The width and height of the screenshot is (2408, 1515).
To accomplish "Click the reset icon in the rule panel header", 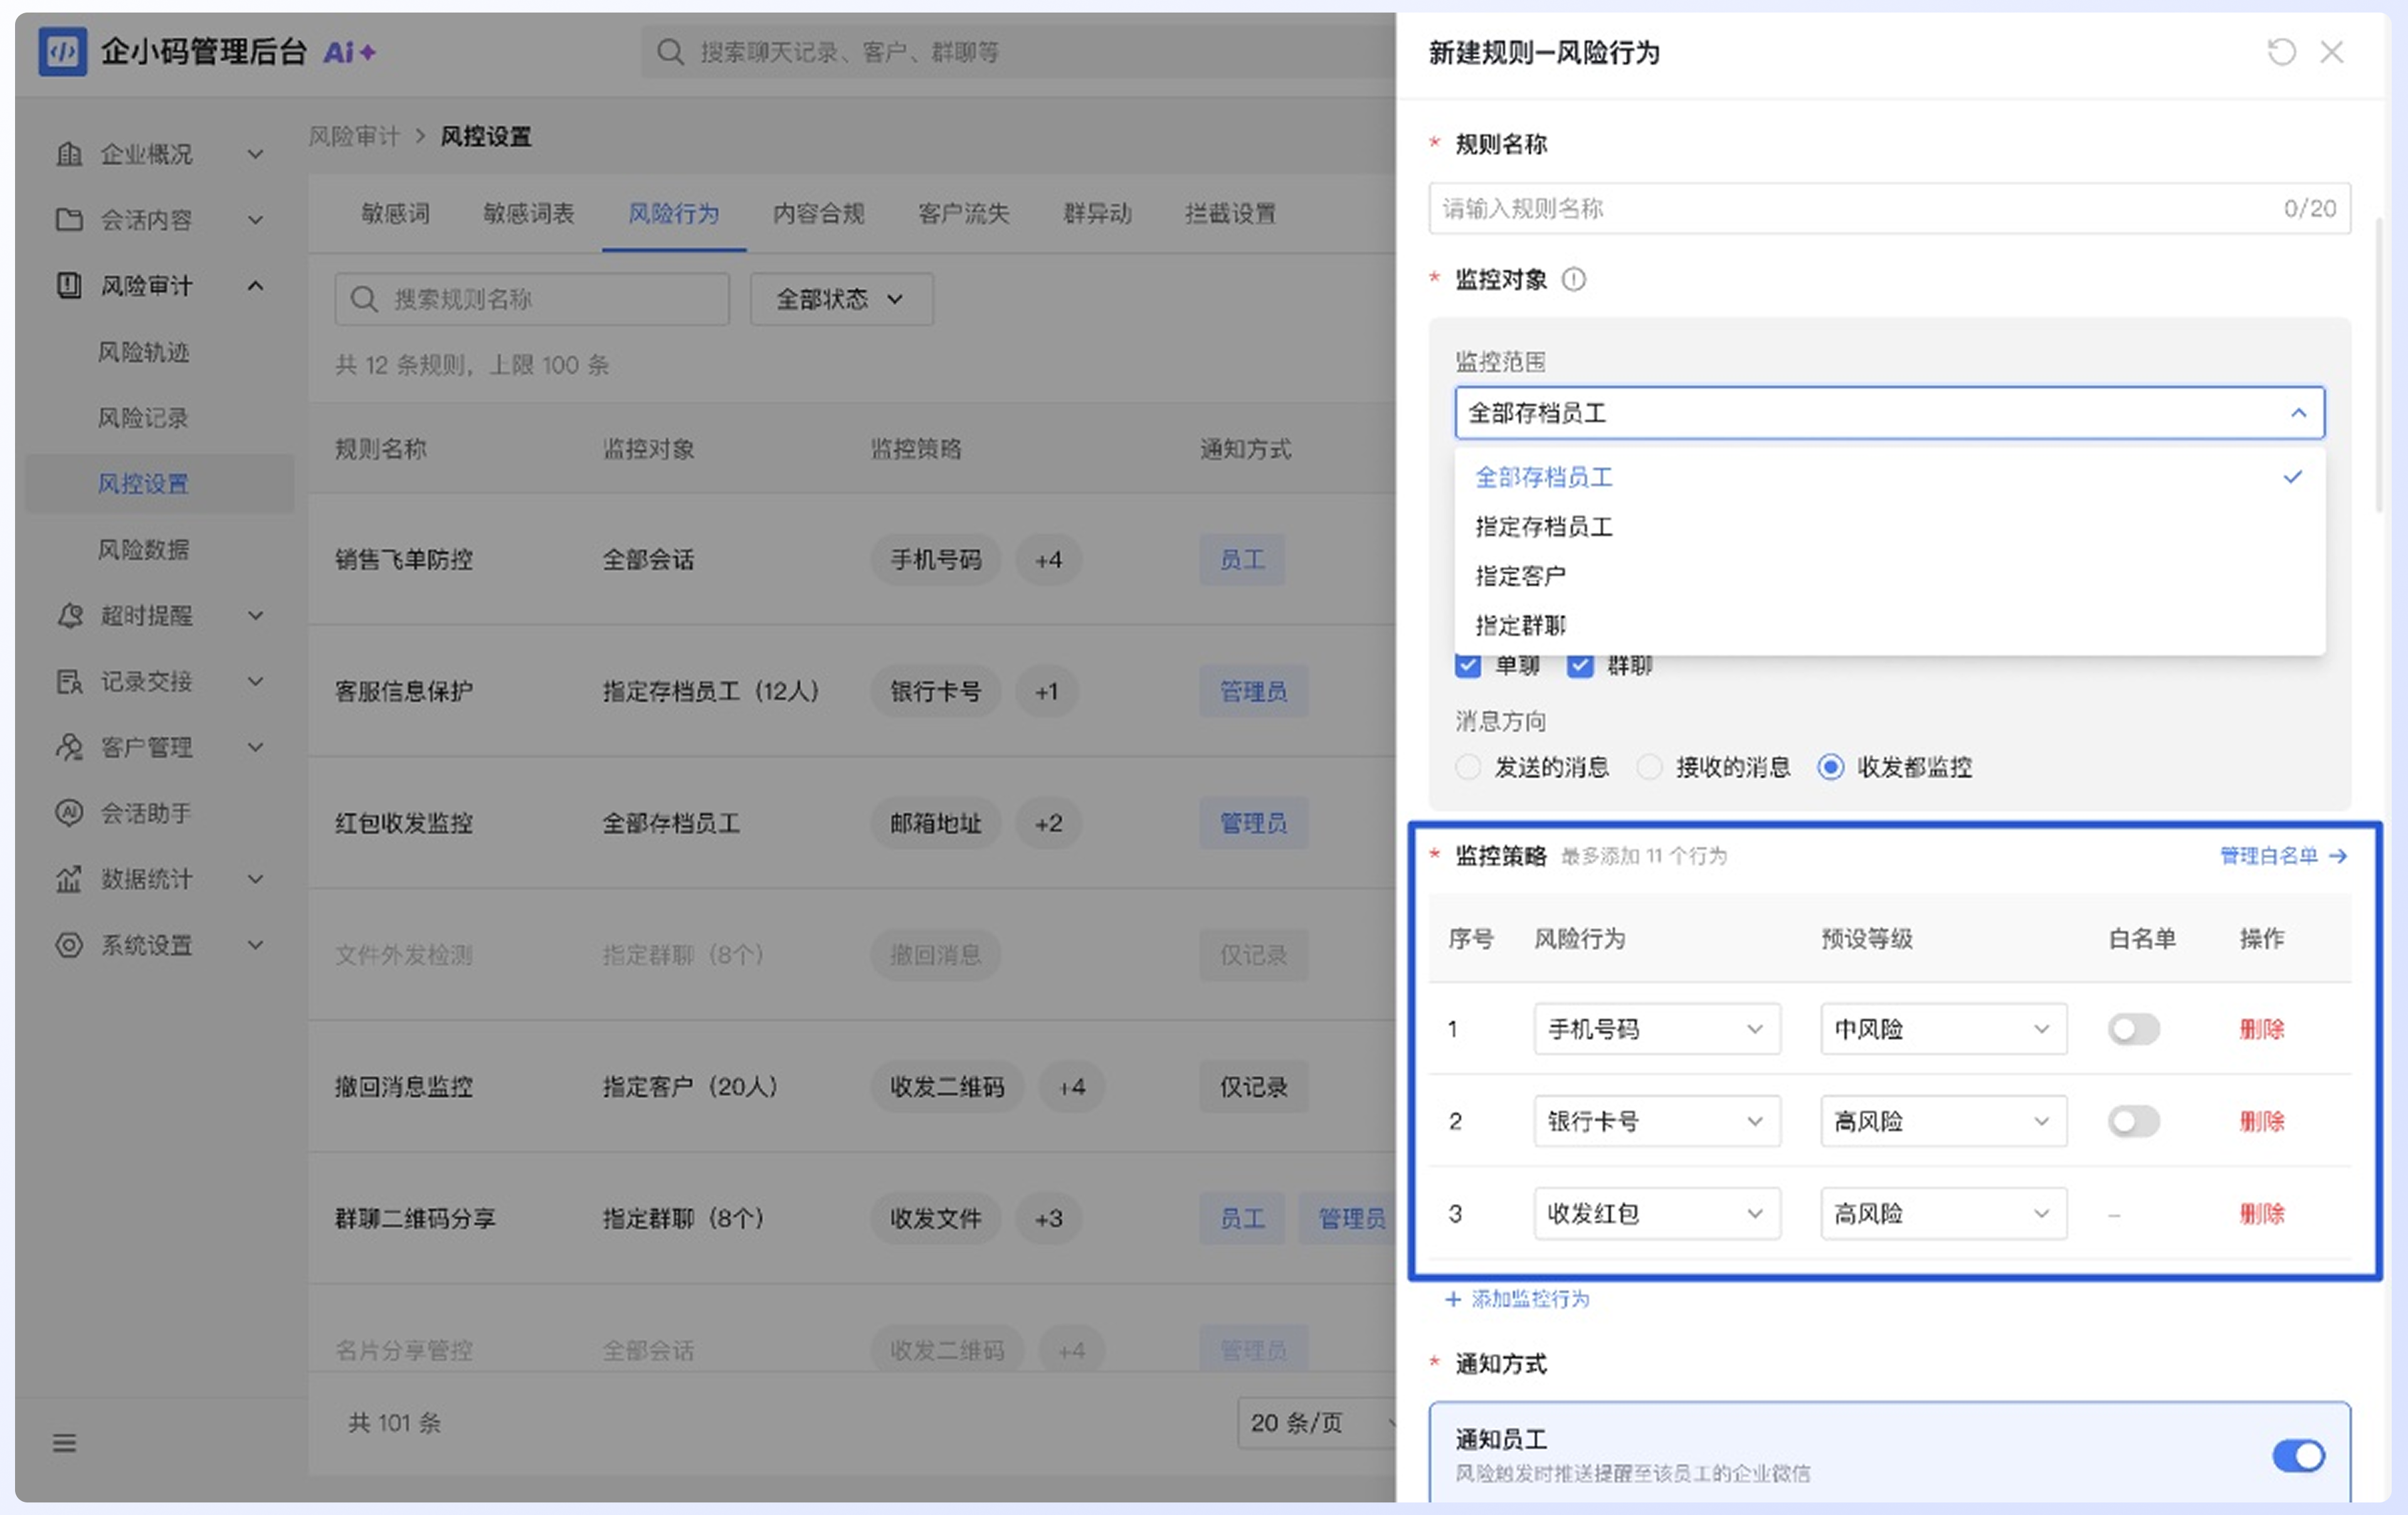I will click(x=2280, y=52).
